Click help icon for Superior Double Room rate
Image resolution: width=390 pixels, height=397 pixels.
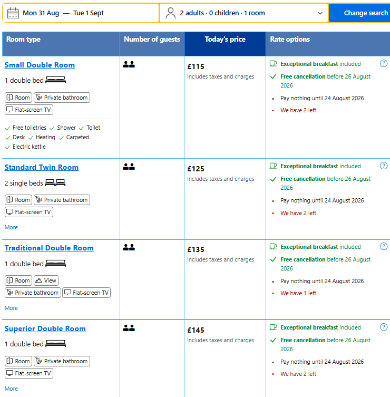[384, 327]
